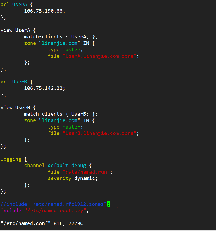
Task: Click the 'severity dynamic;' line
Action: (73, 178)
